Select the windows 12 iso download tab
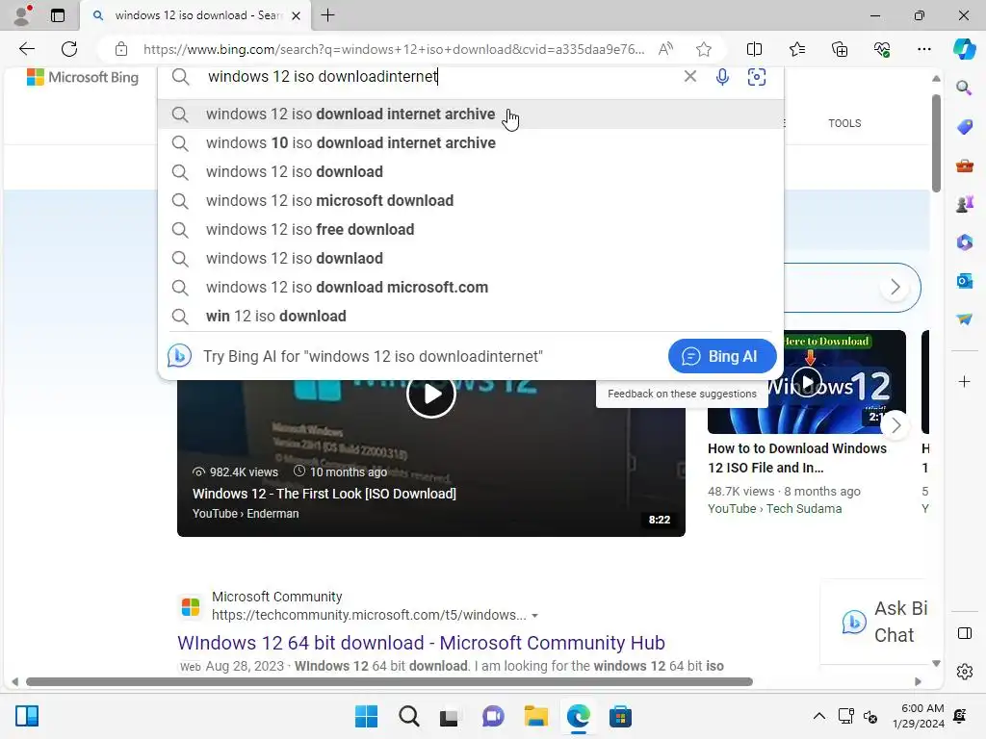The image size is (986, 739). 195,15
